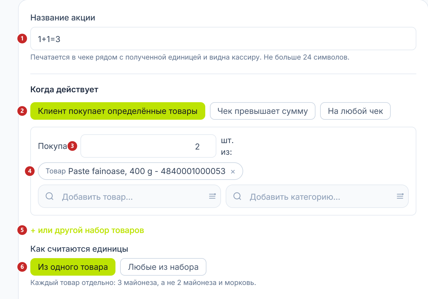The image size is (428, 299).
Task: Click the quantity field showing 2
Action: pos(148,146)
